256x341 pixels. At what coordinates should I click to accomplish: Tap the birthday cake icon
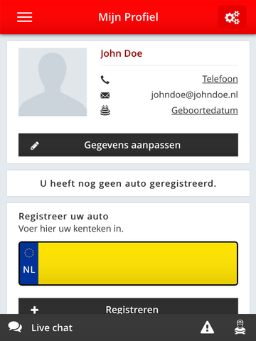point(105,110)
